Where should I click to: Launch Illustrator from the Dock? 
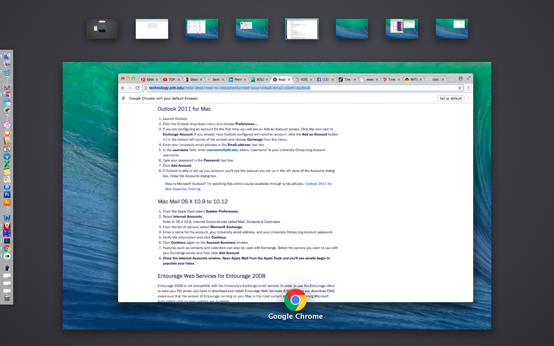tap(7, 202)
